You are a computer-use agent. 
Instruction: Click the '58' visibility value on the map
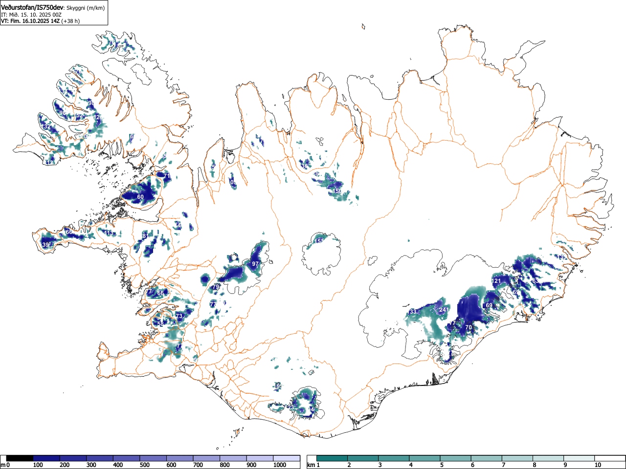pyautogui.click(x=160, y=324)
